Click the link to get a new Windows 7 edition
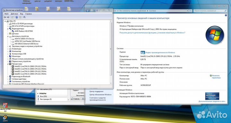This screenshot has height=123, width=231. coord(152,33)
